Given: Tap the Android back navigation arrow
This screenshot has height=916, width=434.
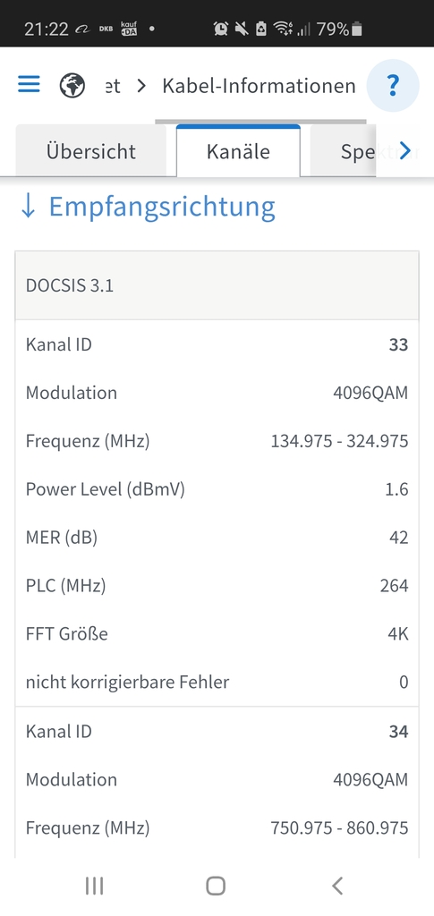Looking at the screenshot, I should (x=337, y=886).
